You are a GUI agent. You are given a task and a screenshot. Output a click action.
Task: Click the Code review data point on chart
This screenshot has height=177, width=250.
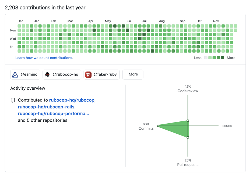188,121
